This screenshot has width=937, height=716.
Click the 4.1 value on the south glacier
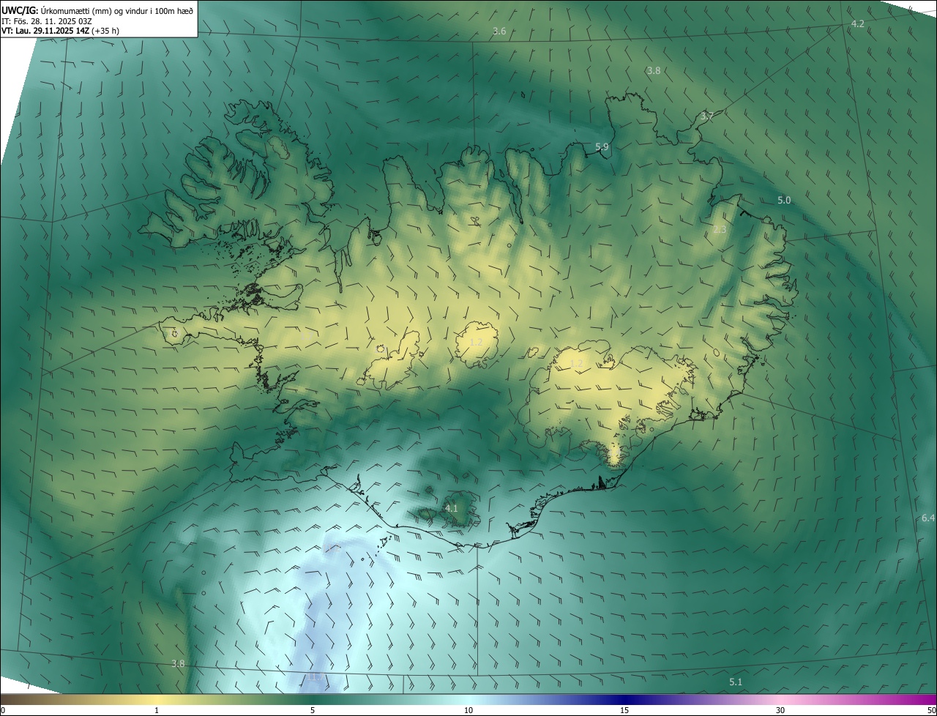[x=452, y=508]
